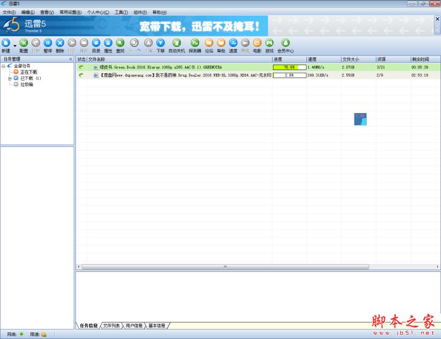
Task: Select 垃圾箱 in task tree
Action: pyautogui.click(x=26, y=84)
